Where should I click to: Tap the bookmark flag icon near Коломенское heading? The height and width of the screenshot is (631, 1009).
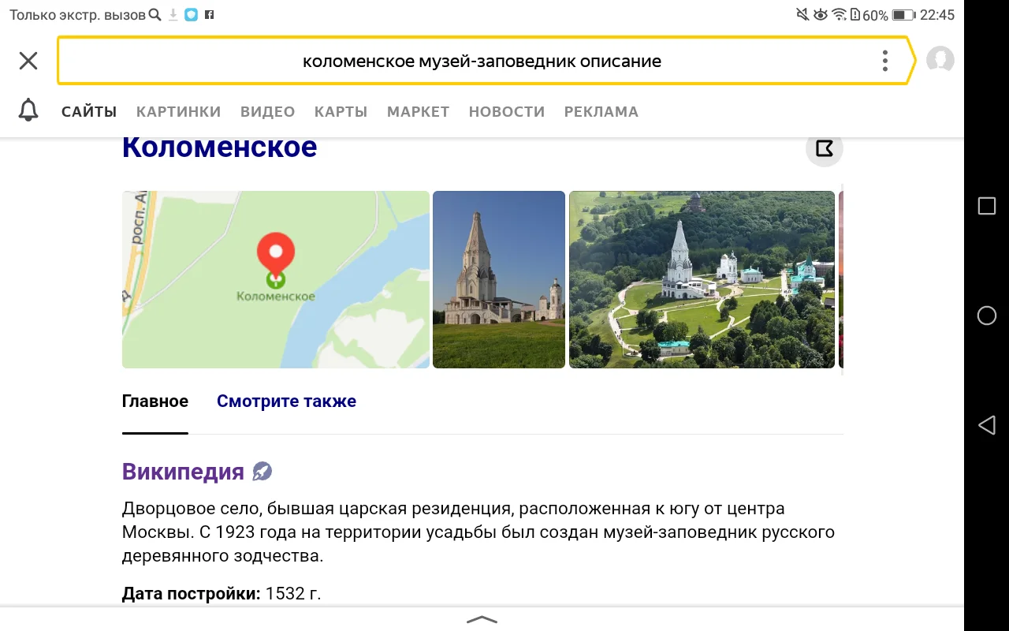824,148
